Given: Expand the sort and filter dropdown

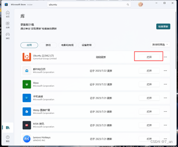Looking at the screenshot, I should 160,45.
